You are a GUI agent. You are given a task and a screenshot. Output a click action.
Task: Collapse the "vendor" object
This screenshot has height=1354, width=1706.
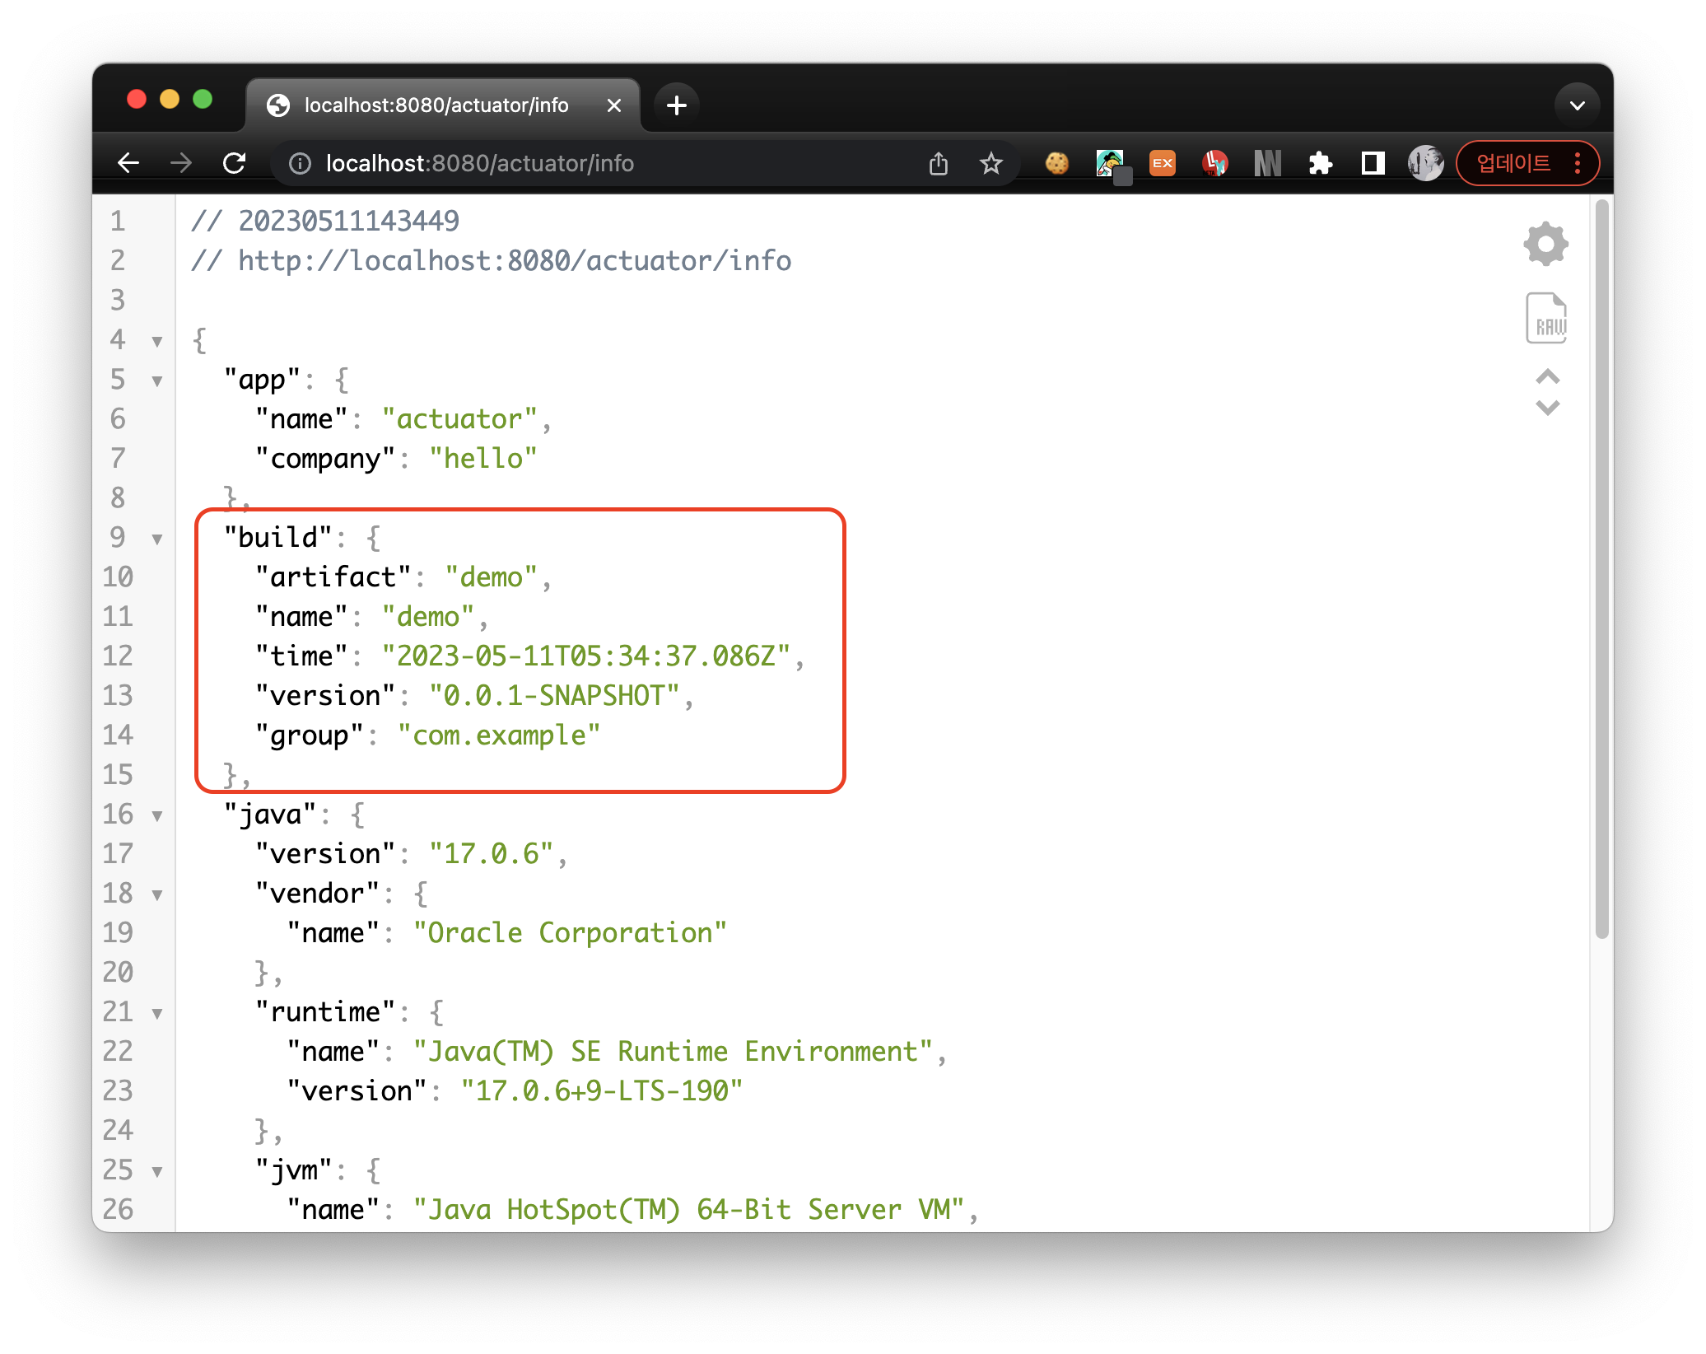pos(156,895)
